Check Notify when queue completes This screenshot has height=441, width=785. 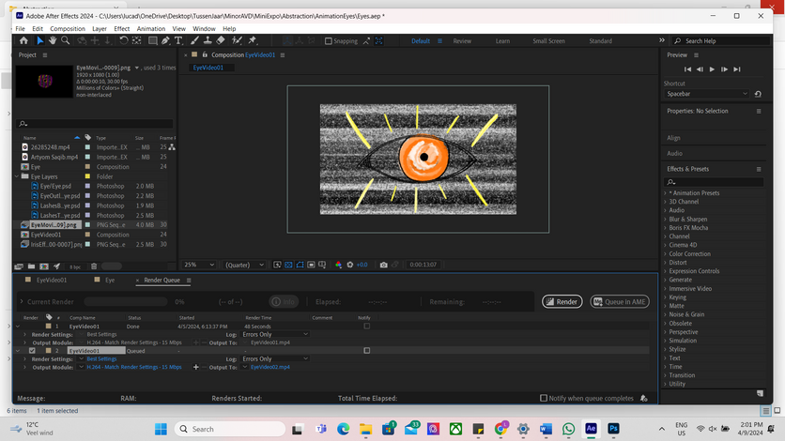[544, 398]
